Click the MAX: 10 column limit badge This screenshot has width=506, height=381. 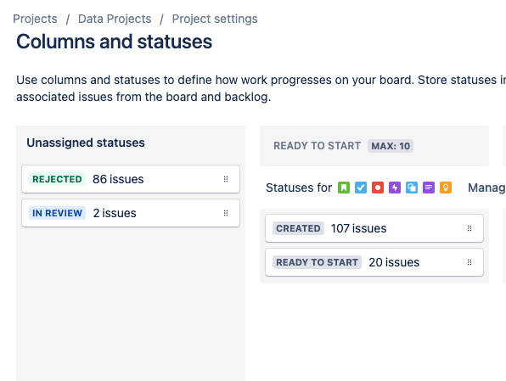pyautogui.click(x=391, y=146)
